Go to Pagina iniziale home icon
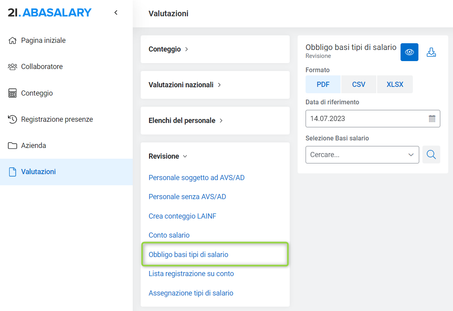The height and width of the screenshot is (311, 453). pyautogui.click(x=13, y=40)
